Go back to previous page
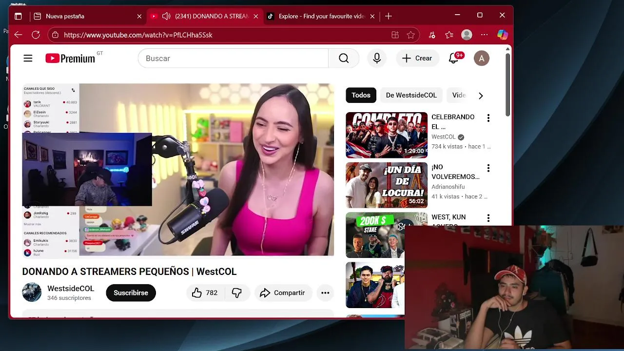Image resolution: width=624 pixels, height=351 pixels. tap(18, 35)
